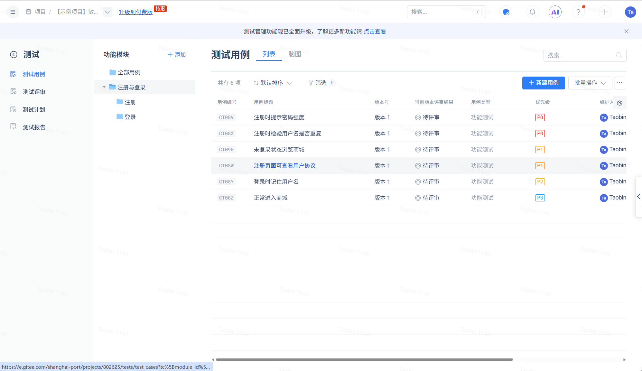This screenshot has height=371, width=642.
Task: Switch to the 脑图 tab
Action: pos(294,54)
